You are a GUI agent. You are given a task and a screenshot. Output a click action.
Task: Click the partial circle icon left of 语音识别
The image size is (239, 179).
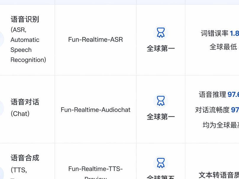pyautogui.click(x=2, y=39)
